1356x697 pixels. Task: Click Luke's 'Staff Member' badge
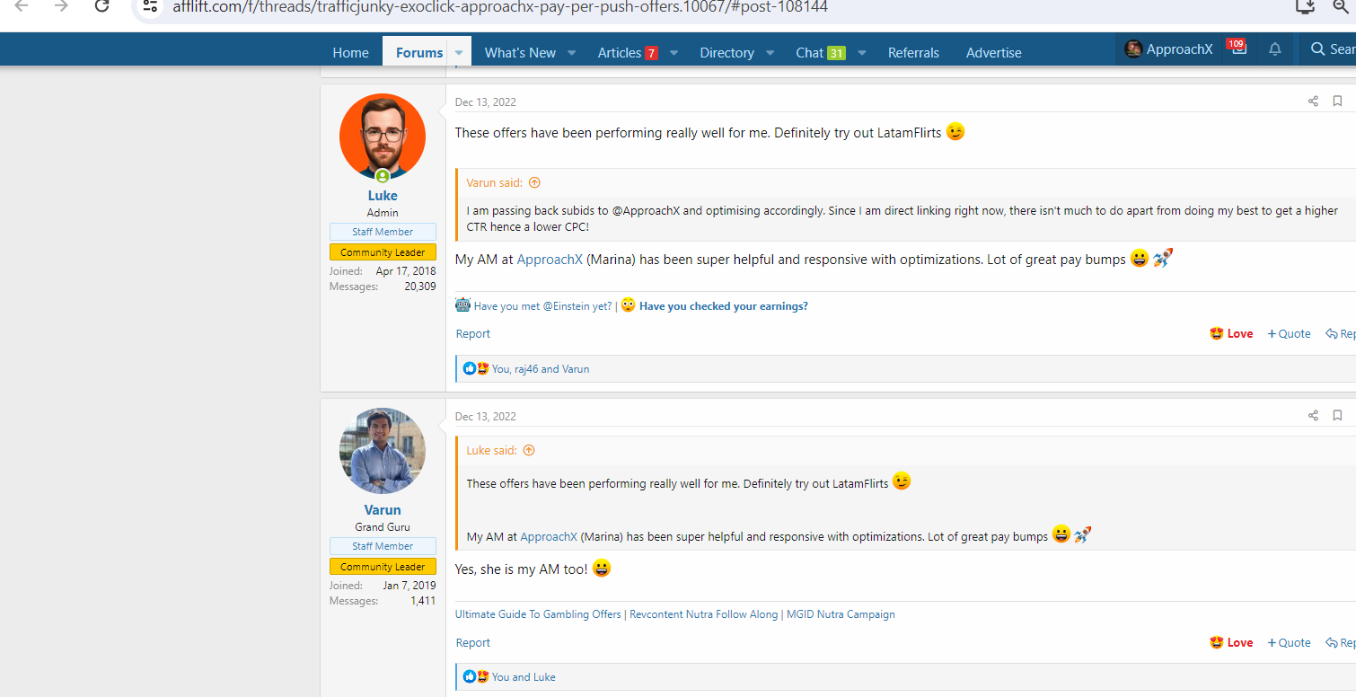pyautogui.click(x=383, y=232)
